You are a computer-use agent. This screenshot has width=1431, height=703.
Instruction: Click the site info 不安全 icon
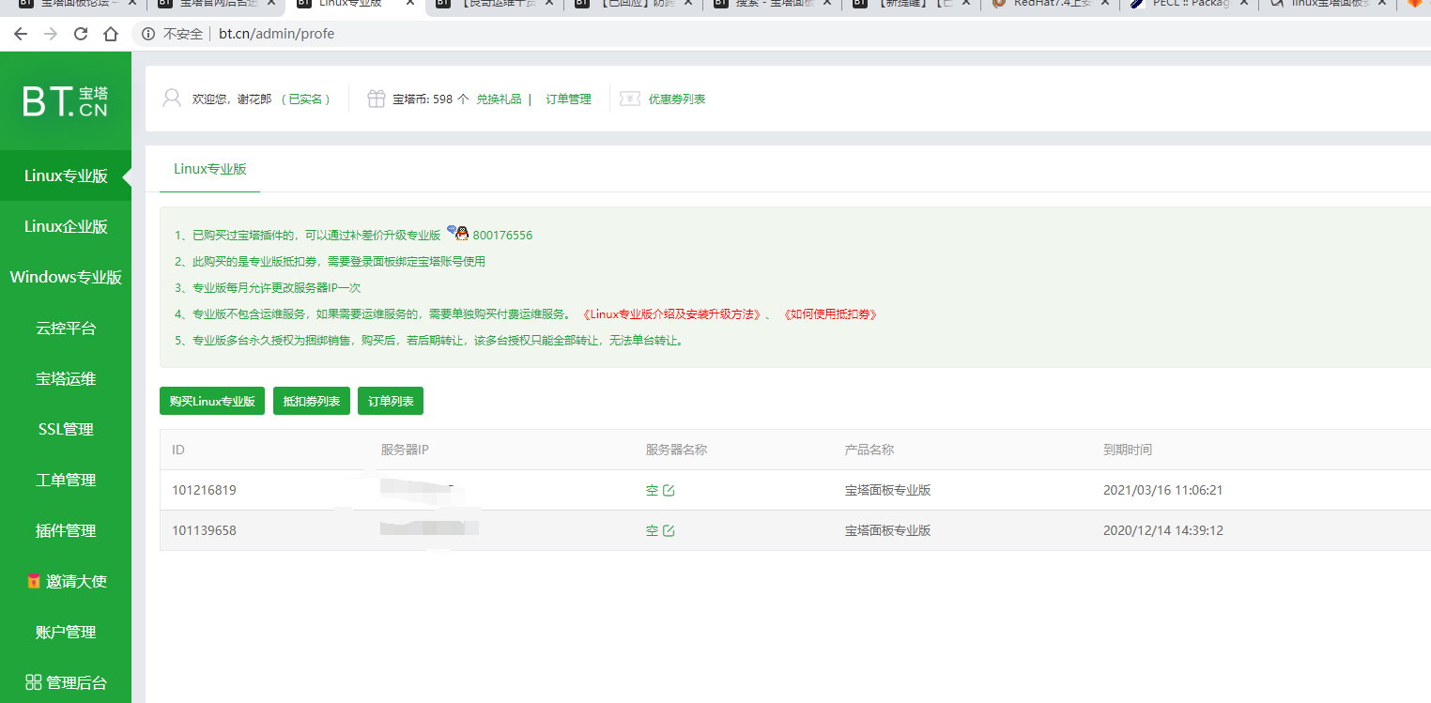click(x=148, y=34)
